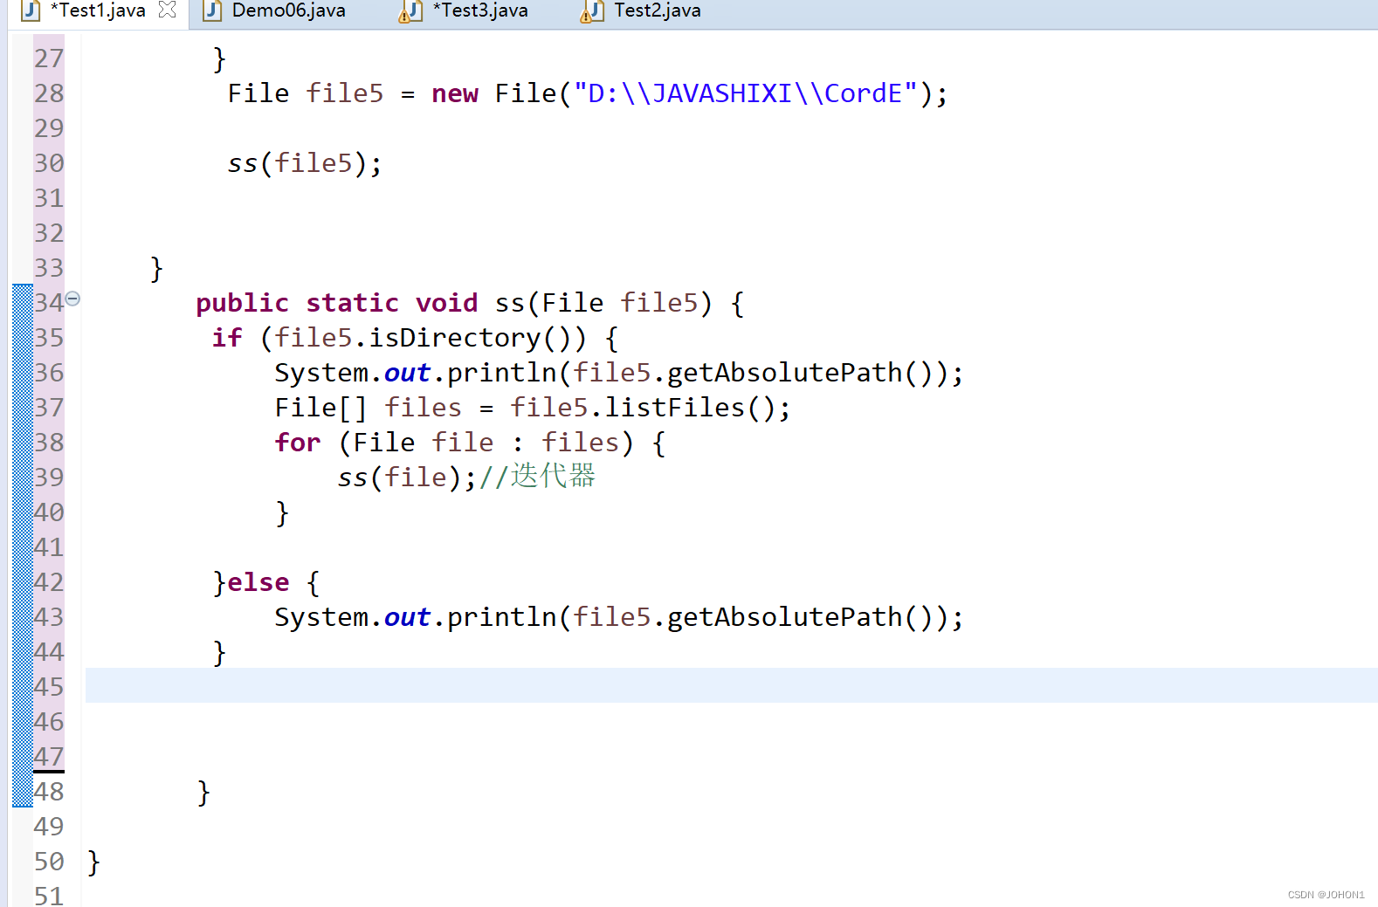Click line number 30 in gutter
This screenshot has width=1378, height=907.
point(49,163)
